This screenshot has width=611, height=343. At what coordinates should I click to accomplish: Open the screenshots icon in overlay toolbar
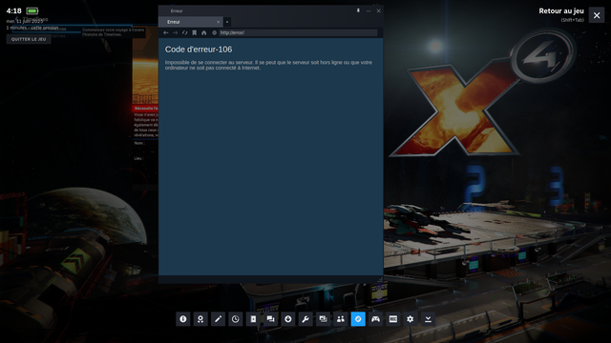[323, 319]
